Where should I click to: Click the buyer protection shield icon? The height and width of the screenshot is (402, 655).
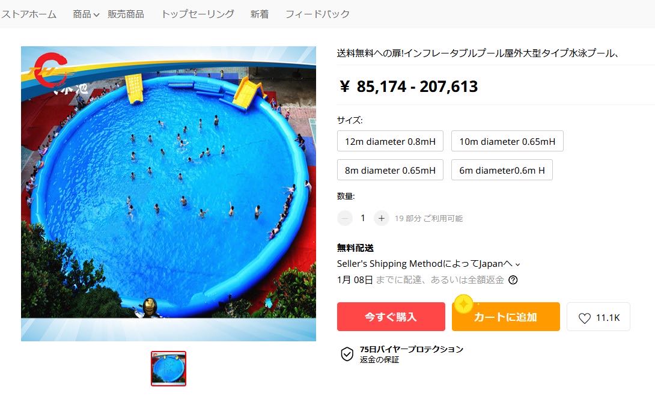point(347,354)
